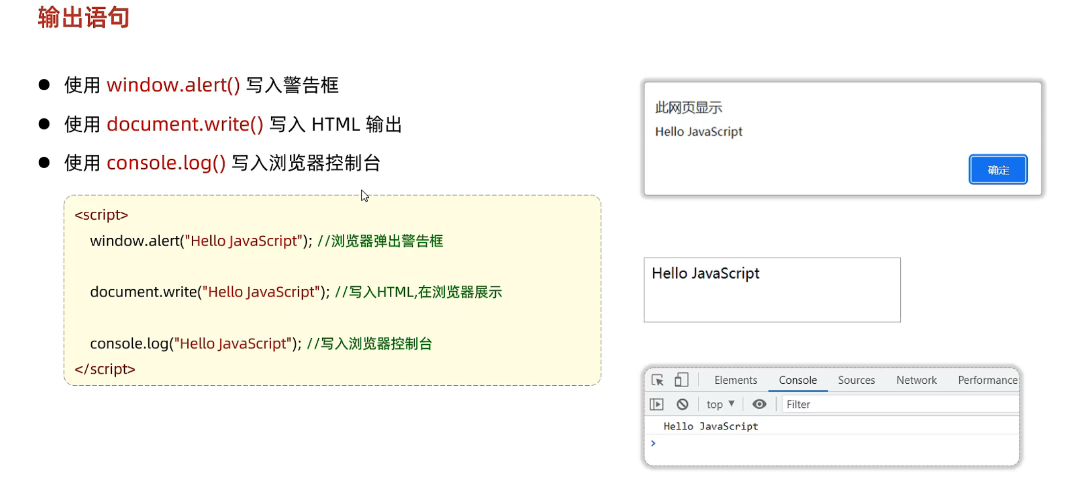Select the DevTools inspect element icon

[x=657, y=380]
